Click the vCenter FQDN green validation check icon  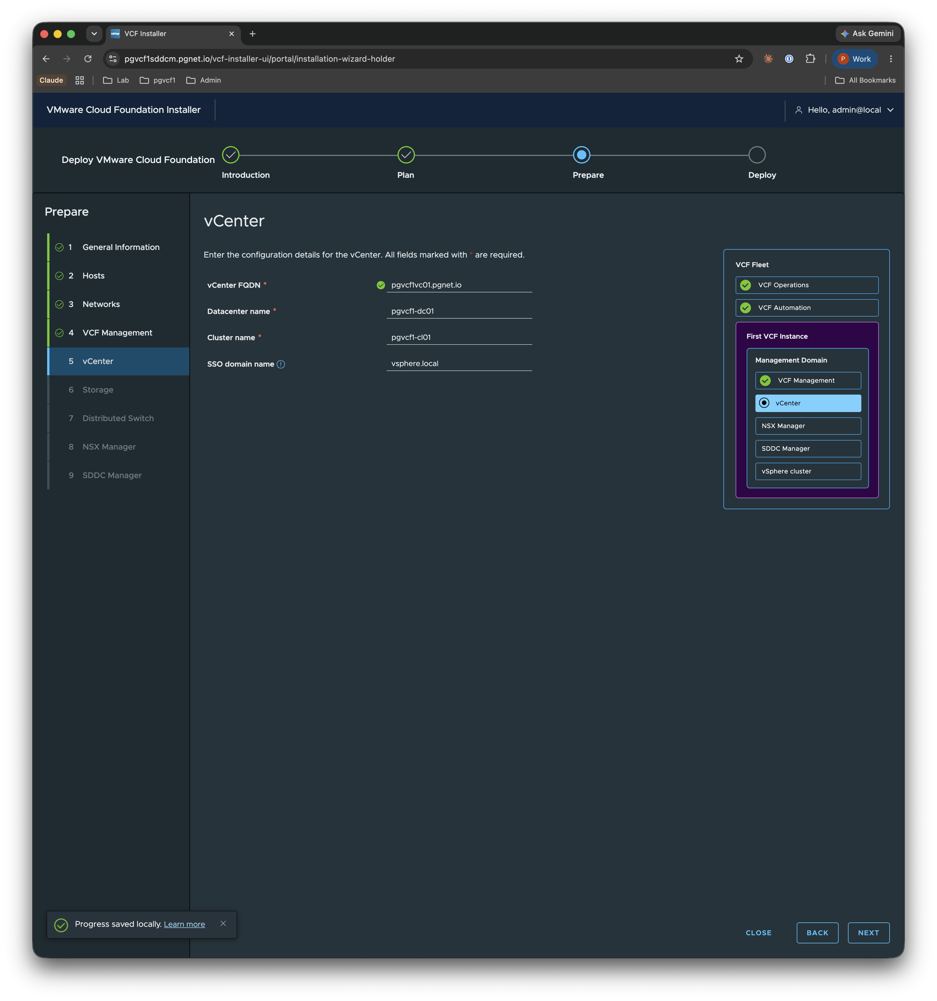tap(381, 285)
